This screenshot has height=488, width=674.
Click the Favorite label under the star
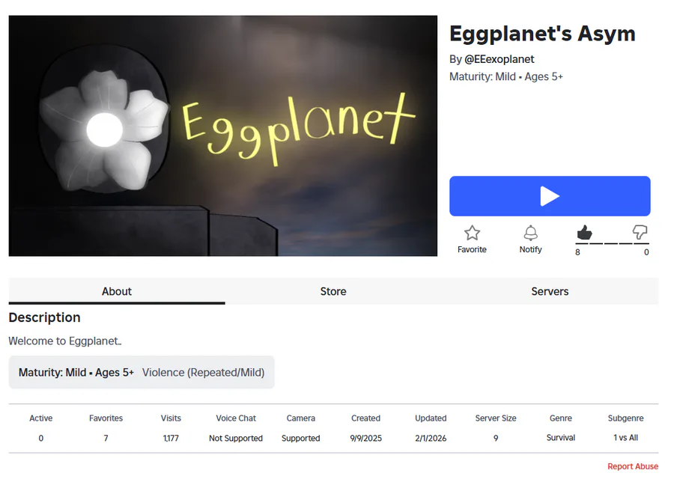pos(472,249)
